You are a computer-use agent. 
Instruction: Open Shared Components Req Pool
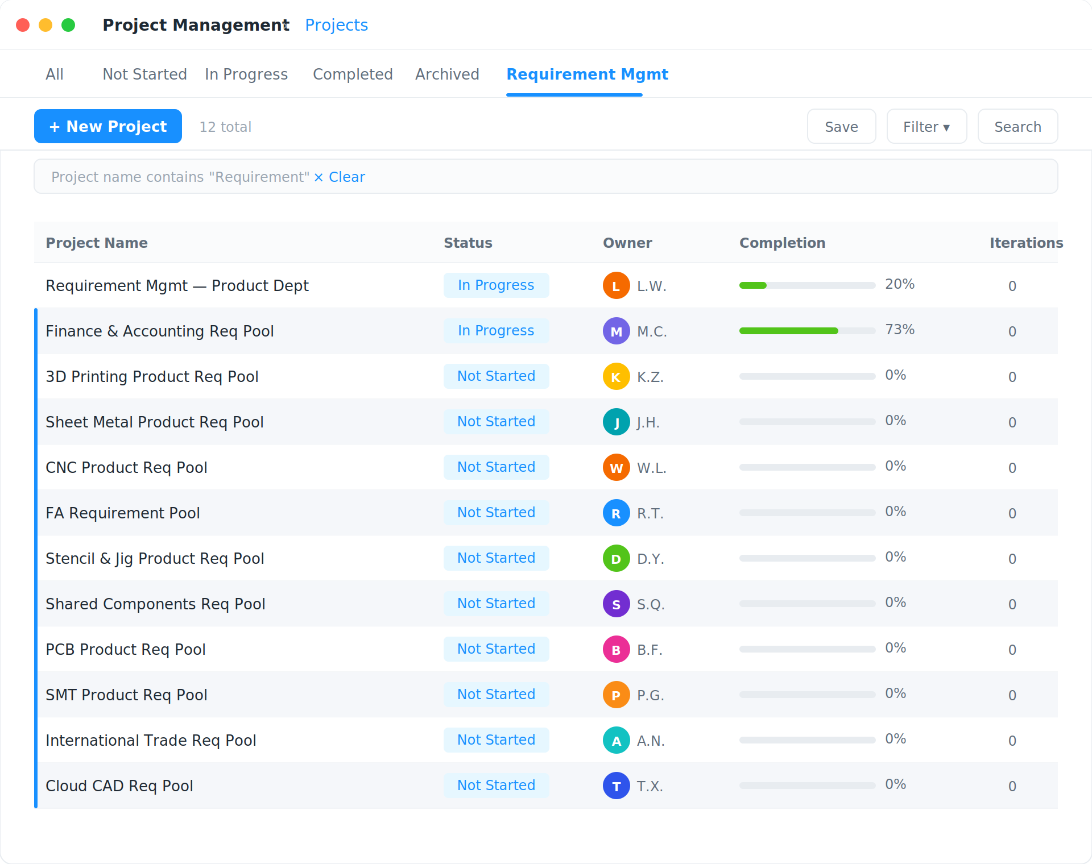[155, 604]
